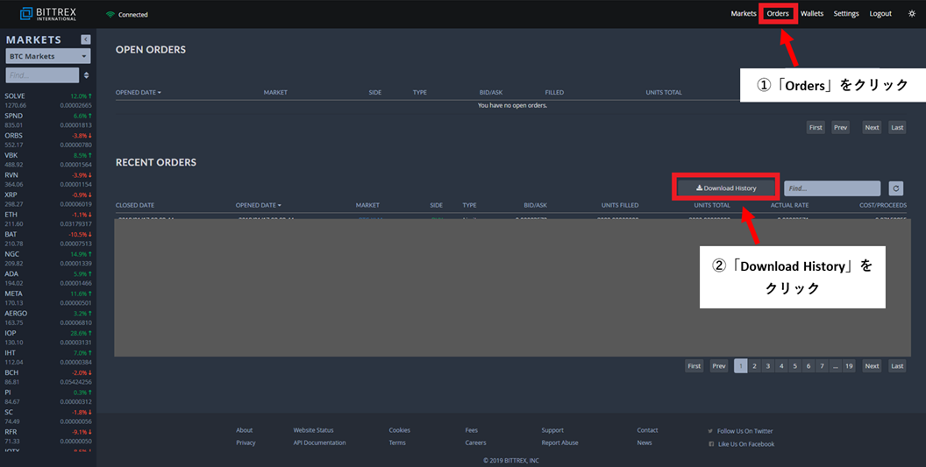
Task: Open the BTC Markets dropdown
Action: click(48, 56)
